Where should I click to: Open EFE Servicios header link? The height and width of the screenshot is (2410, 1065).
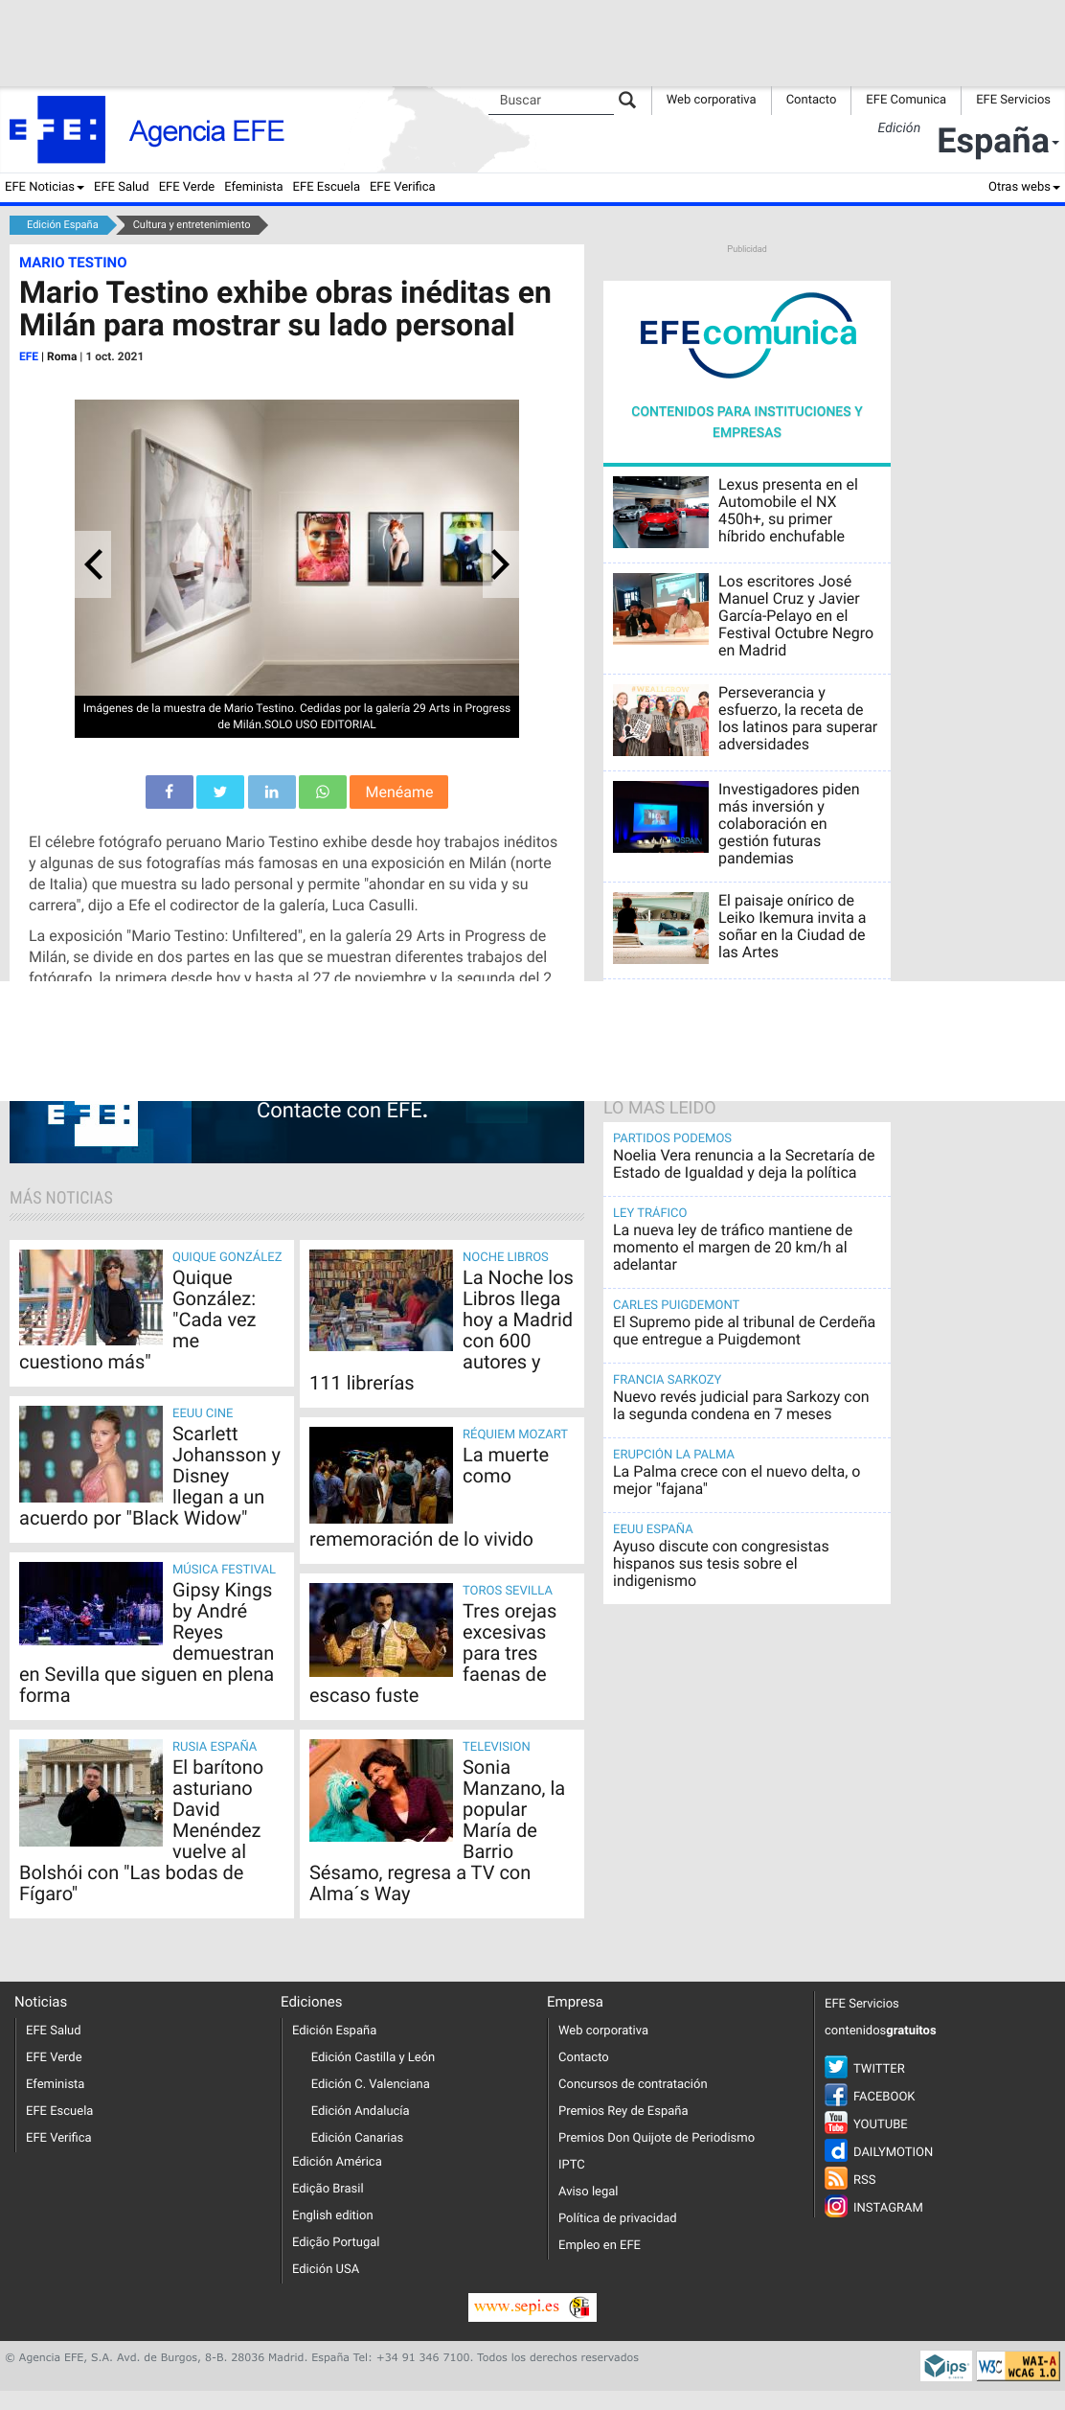[1013, 100]
